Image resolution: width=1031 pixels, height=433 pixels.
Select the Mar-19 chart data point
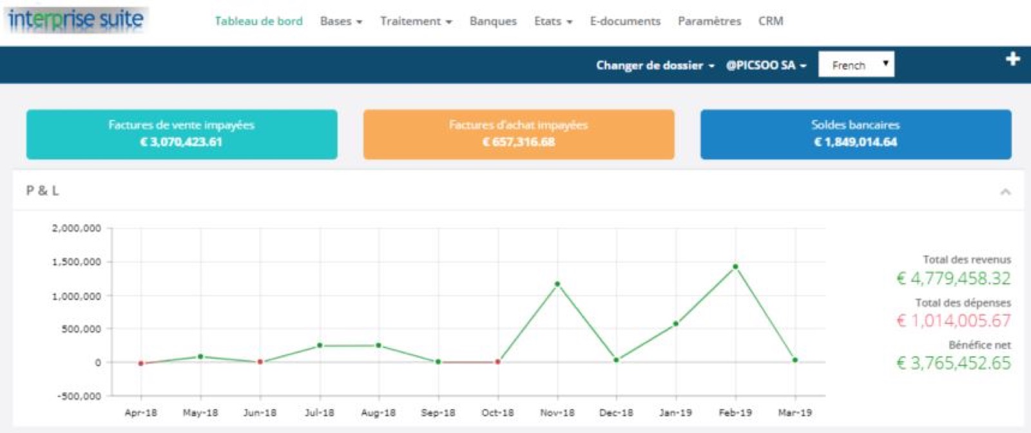(795, 360)
